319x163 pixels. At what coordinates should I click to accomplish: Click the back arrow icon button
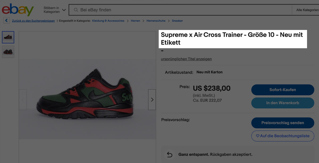pyautogui.click(x=7, y=21)
